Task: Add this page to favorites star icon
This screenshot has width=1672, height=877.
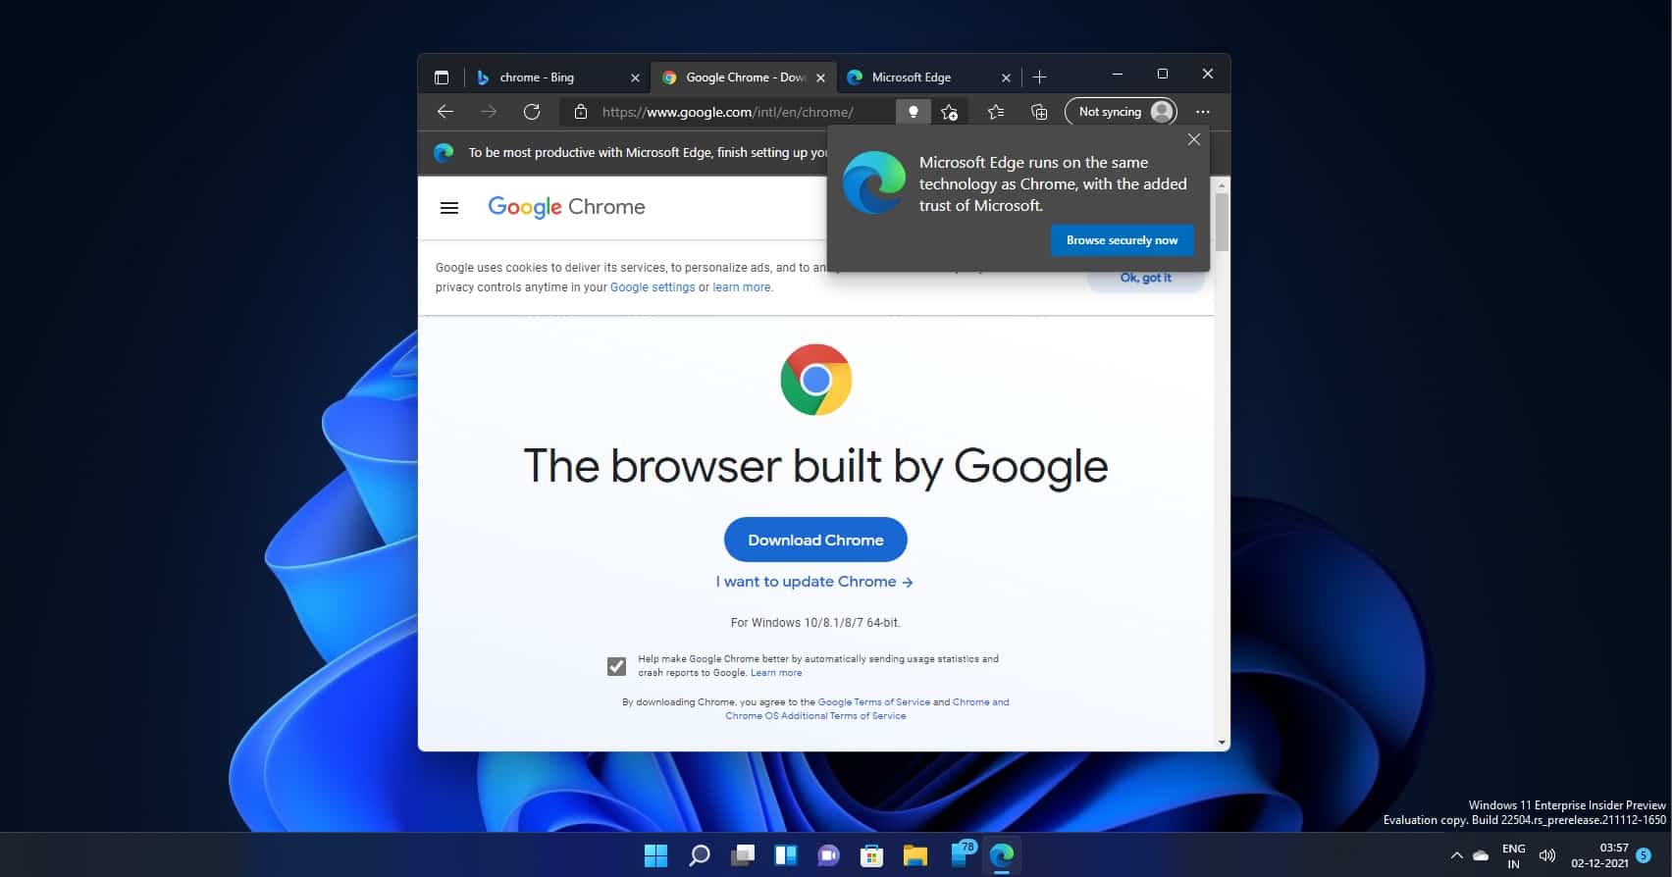Action: 949,112
